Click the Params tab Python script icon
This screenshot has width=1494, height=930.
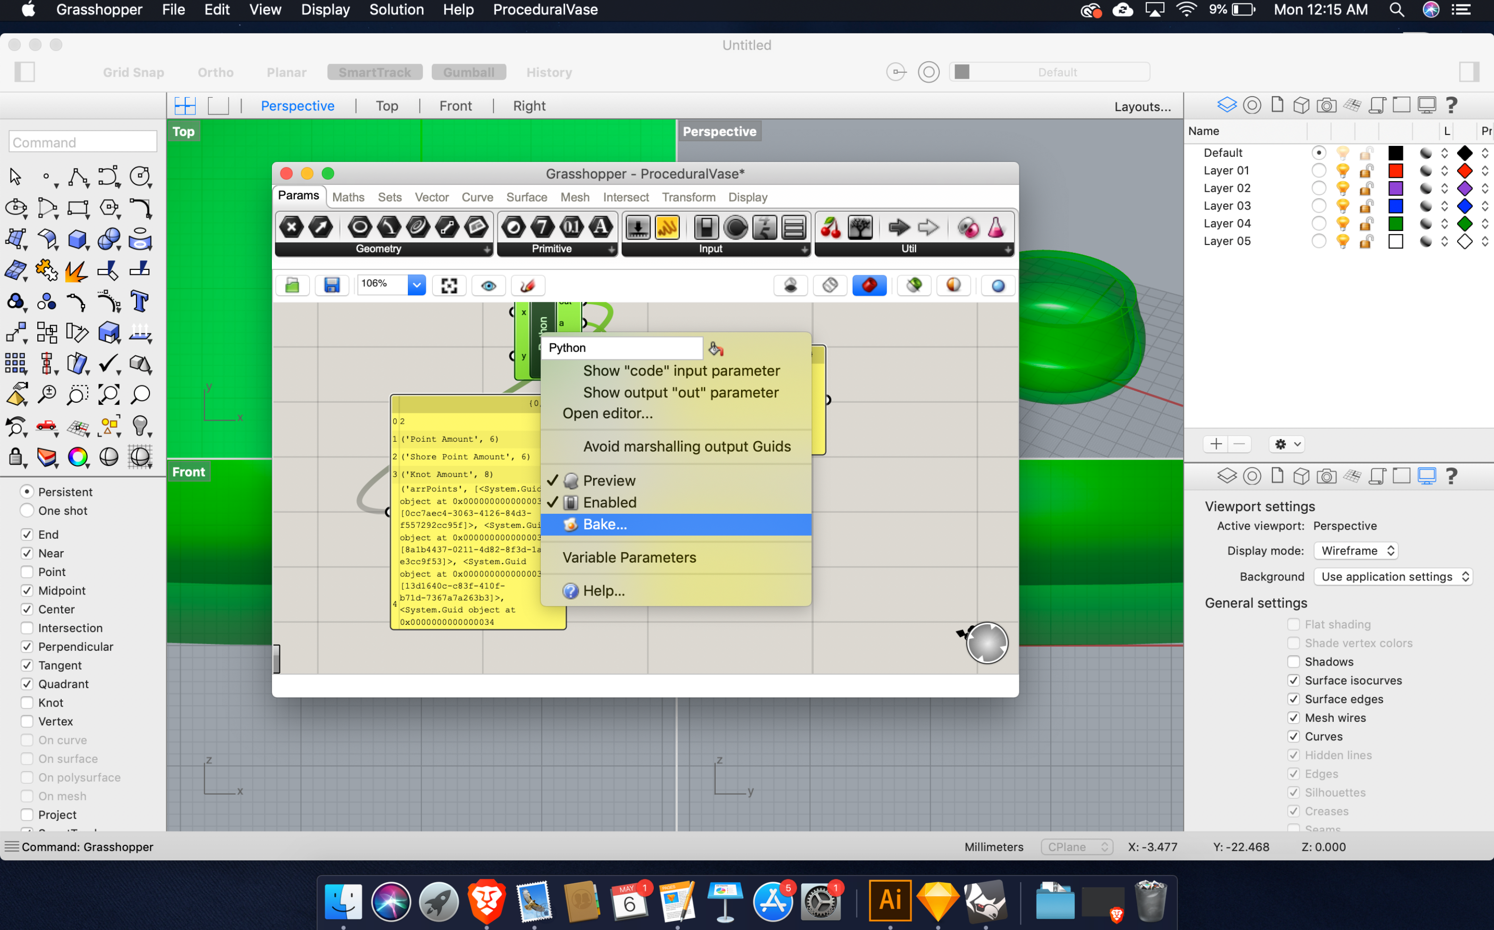click(995, 227)
